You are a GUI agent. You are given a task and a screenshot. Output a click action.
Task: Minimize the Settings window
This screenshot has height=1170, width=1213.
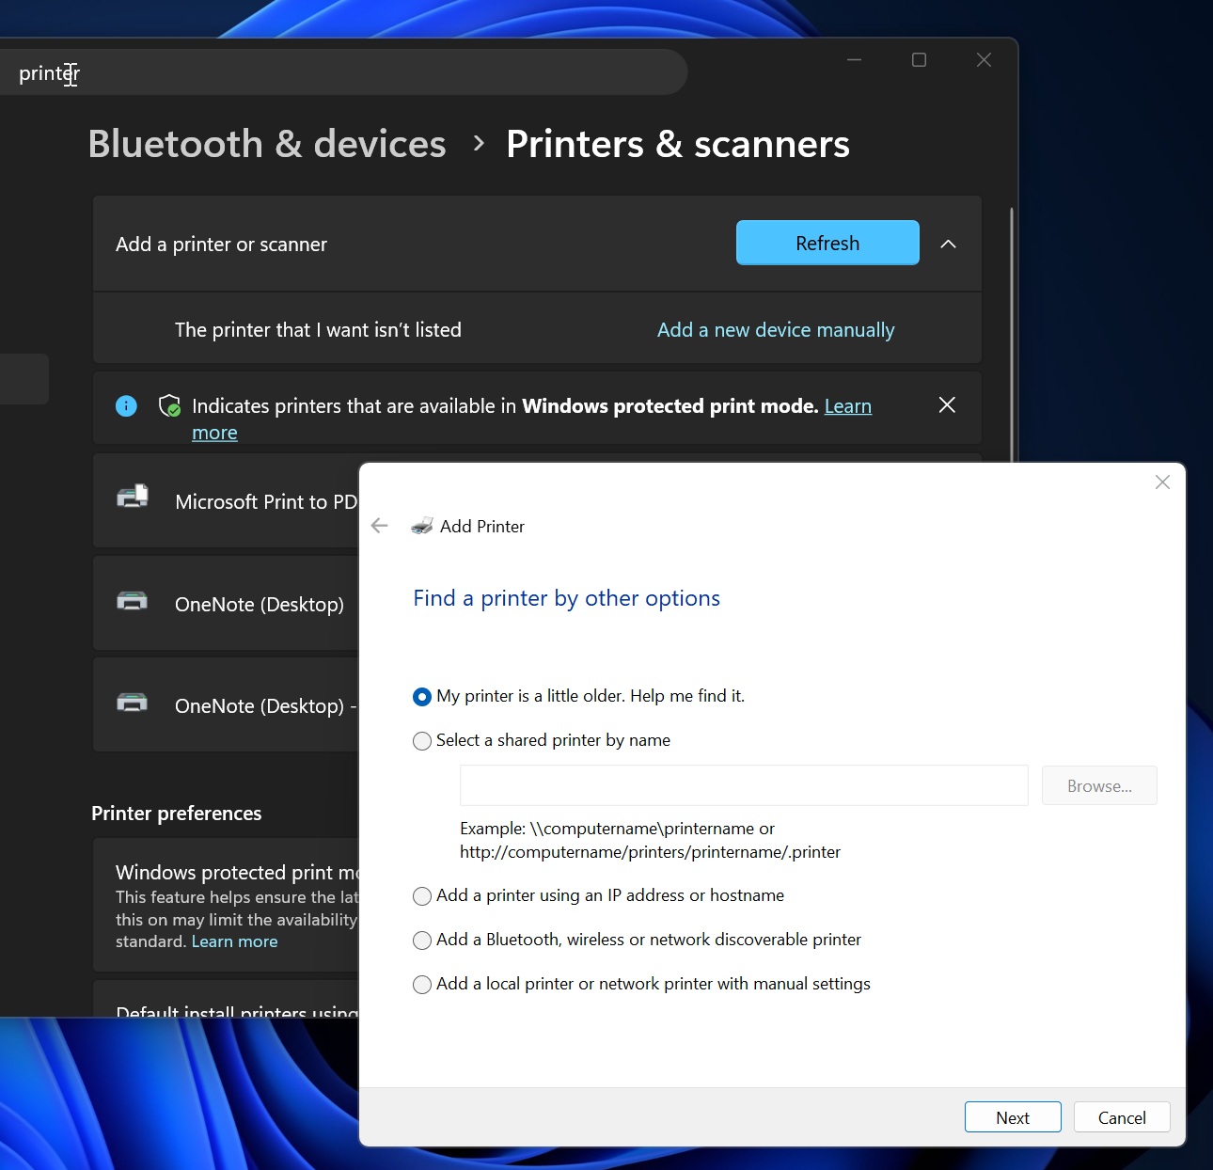854,60
